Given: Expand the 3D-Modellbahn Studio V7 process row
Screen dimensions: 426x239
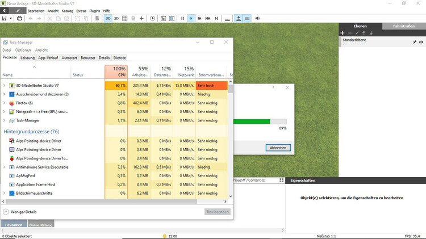Looking at the screenshot, I should click(x=4, y=85).
